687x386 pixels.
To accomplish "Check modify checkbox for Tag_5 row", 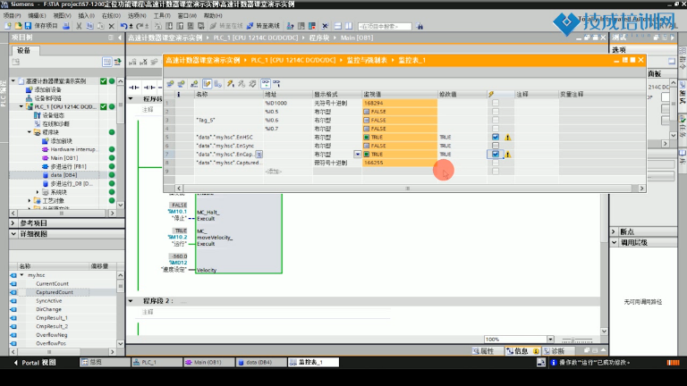I will pos(496,120).
